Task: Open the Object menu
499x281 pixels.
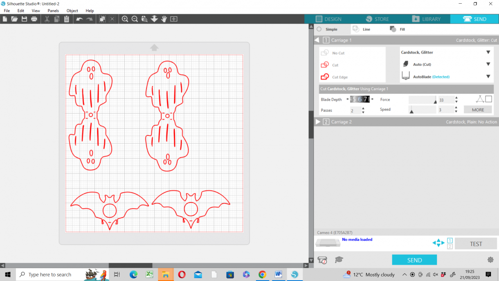Action: (x=72, y=11)
